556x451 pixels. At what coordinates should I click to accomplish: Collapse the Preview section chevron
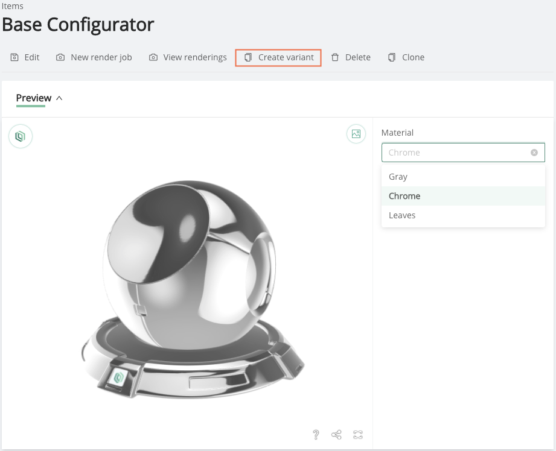coord(59,98)
